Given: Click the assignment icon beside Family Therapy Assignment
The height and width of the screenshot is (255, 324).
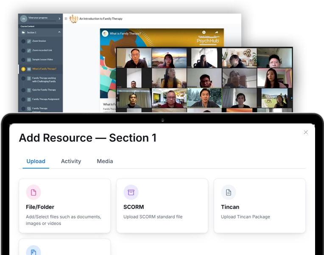Looking at the screenshot, I should (x=29, y=99).
